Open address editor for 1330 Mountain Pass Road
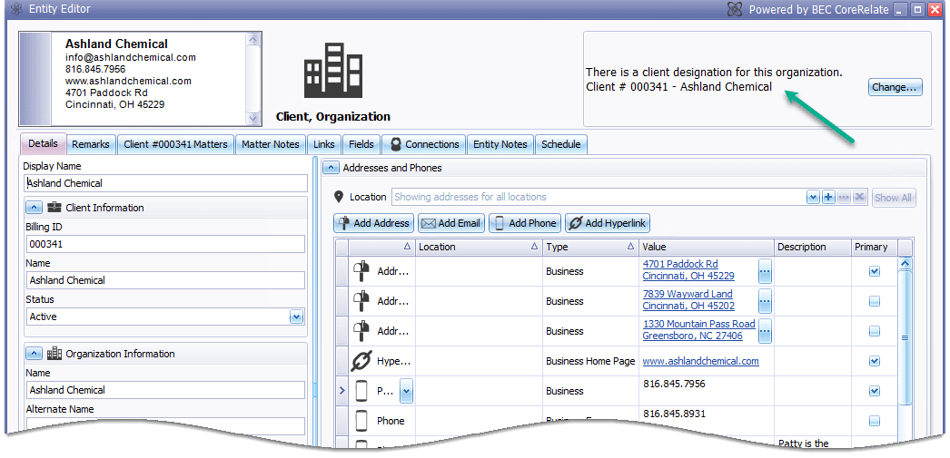Image resolution: width=950 pixels, height=458 pixels. pos(766,331)
